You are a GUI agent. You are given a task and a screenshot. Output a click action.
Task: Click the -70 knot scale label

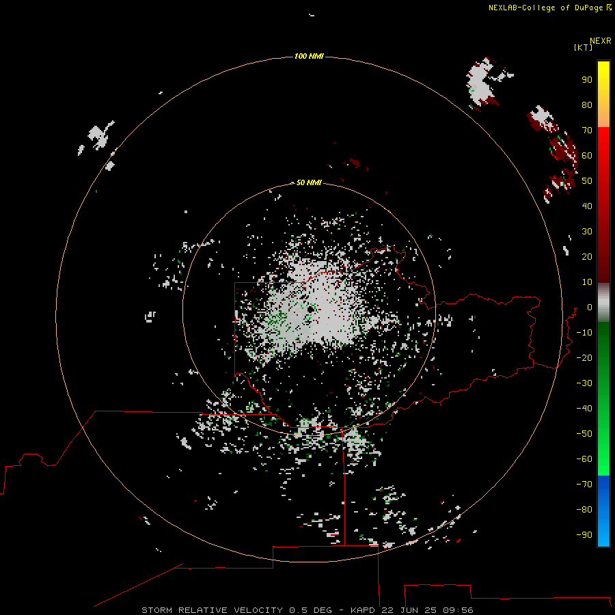click(584, 484)
